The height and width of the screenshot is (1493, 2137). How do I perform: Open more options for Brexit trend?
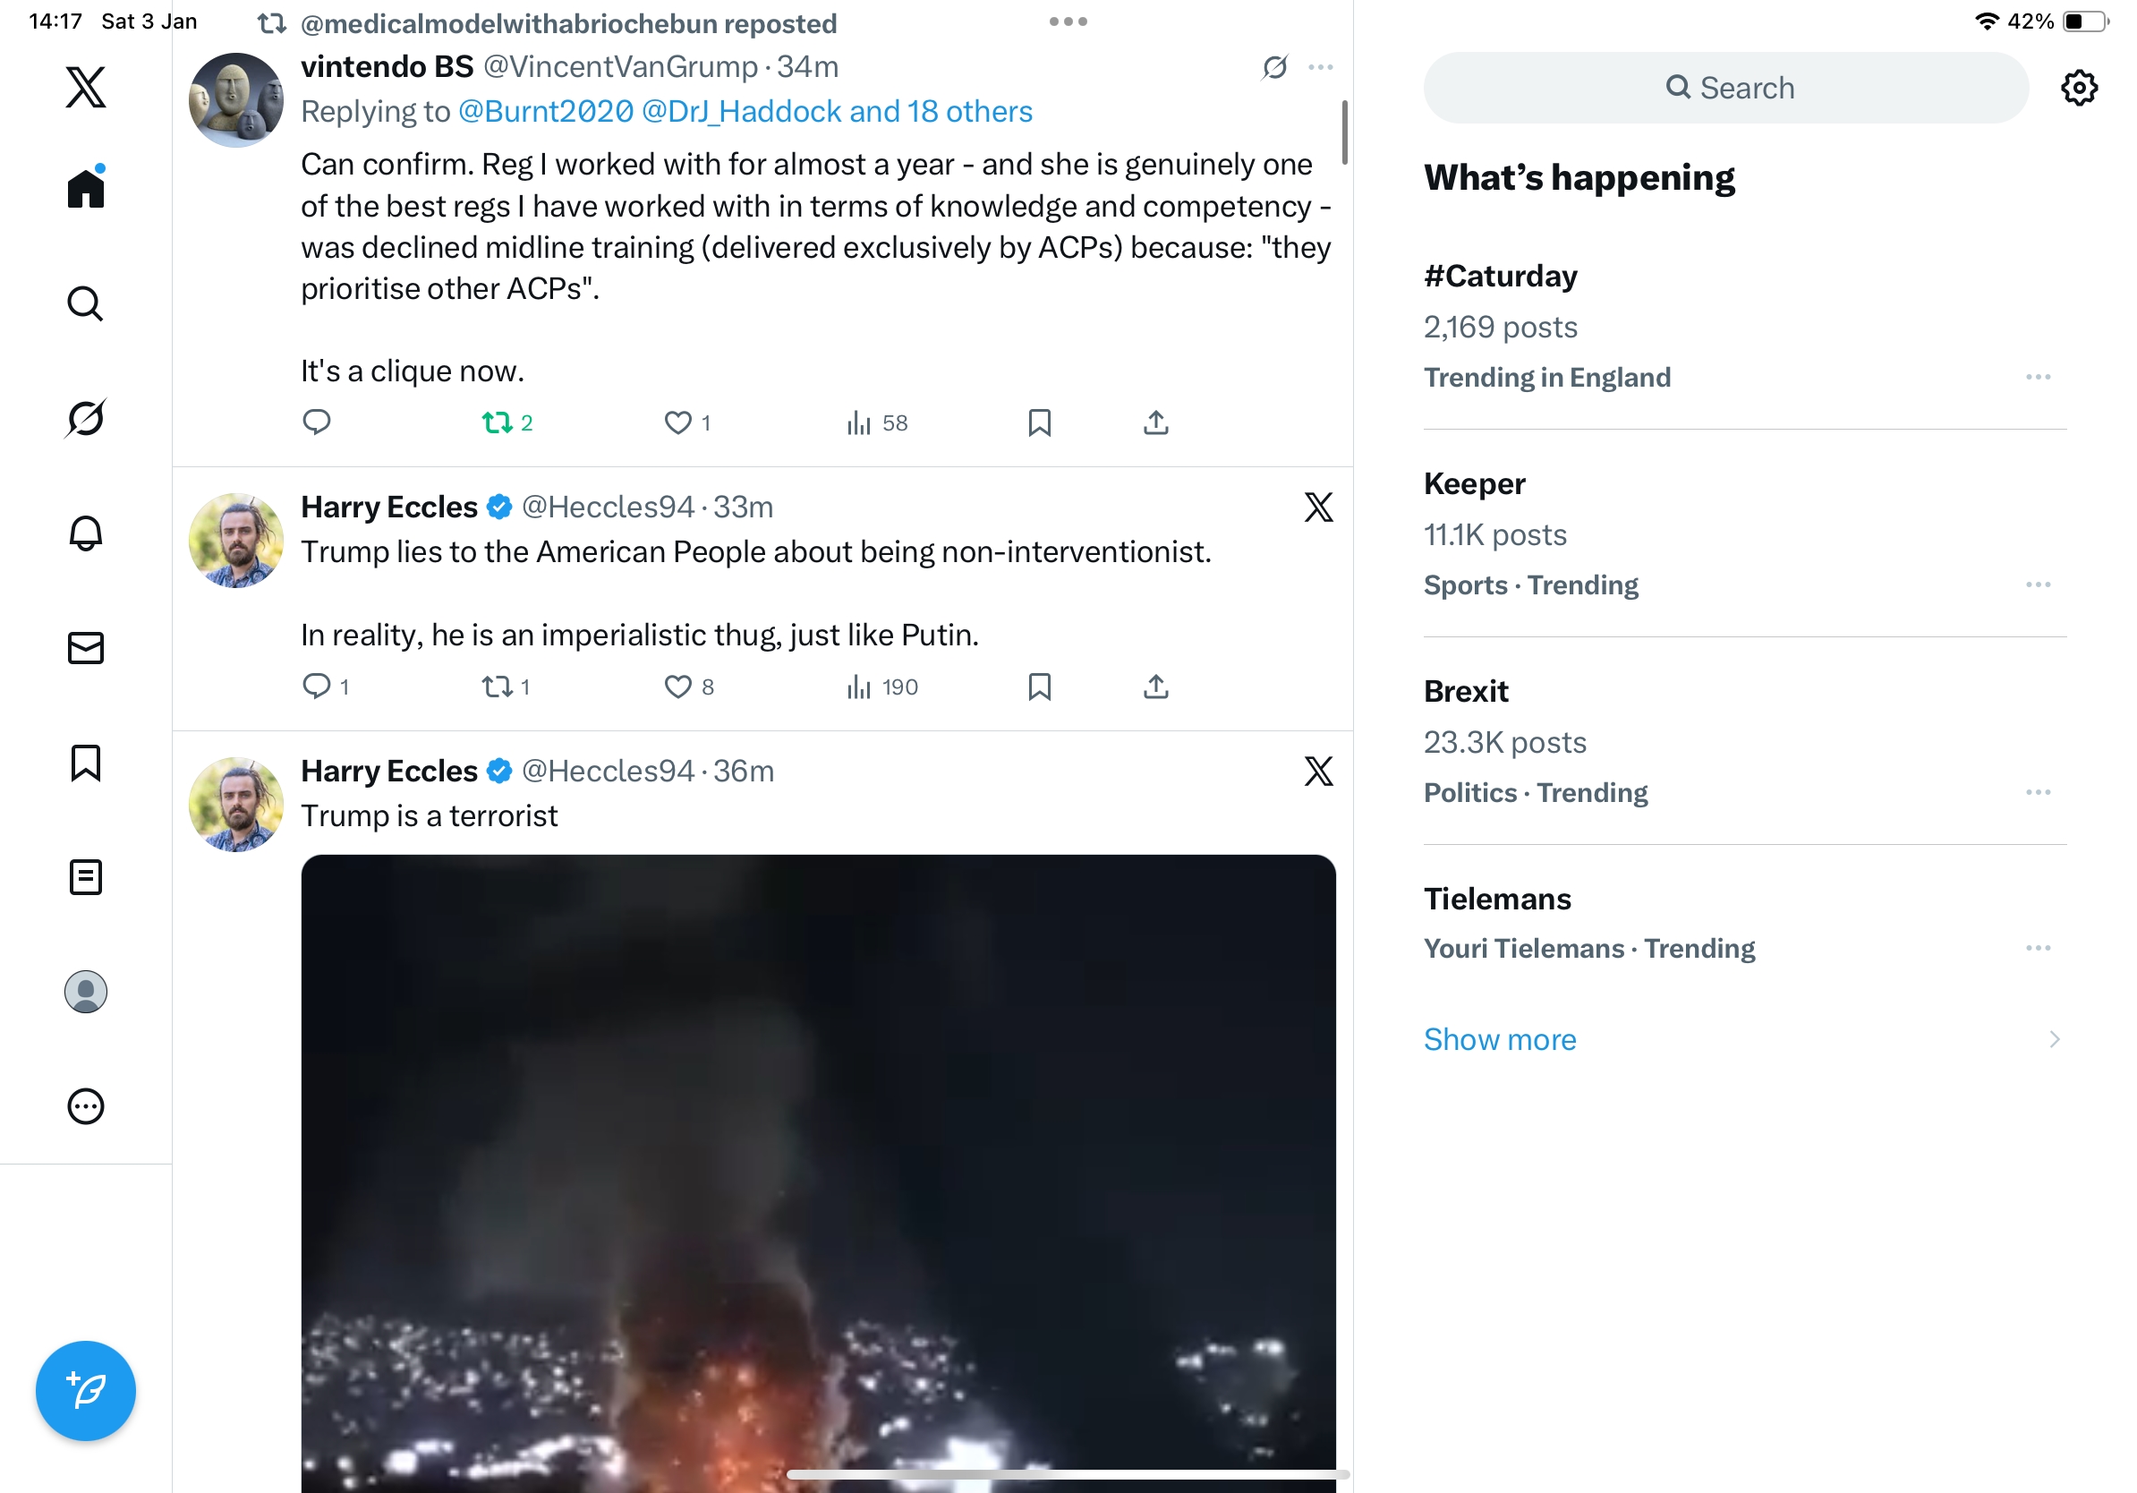click(2038, 792)
